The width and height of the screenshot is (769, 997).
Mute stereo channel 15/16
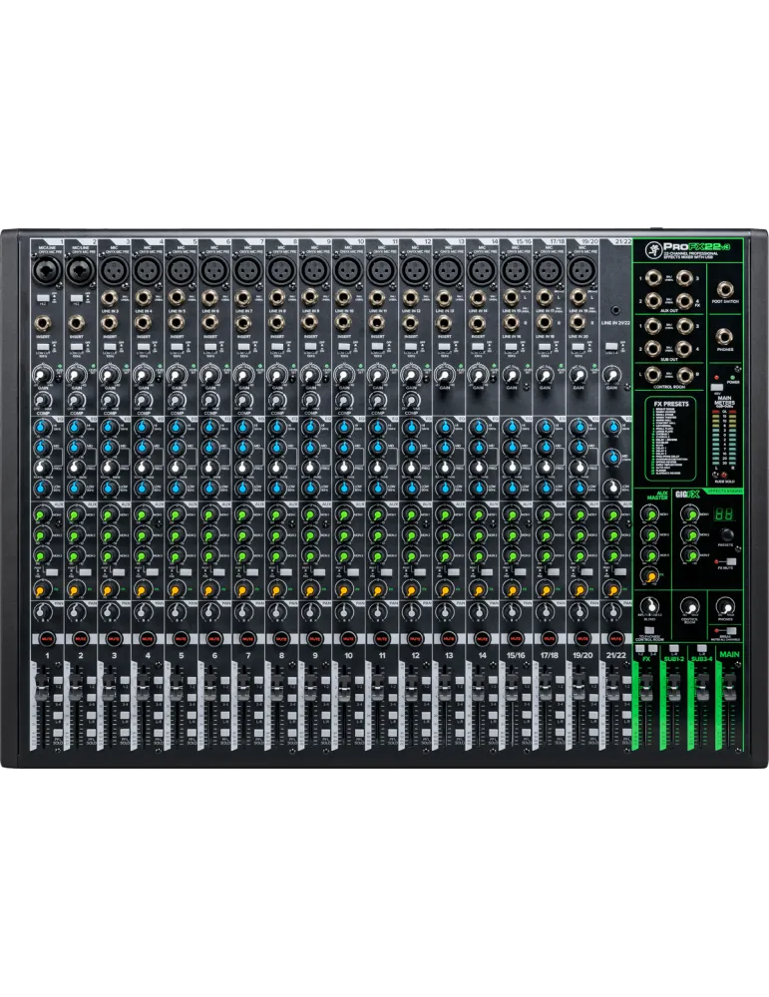tap(516, 637)
